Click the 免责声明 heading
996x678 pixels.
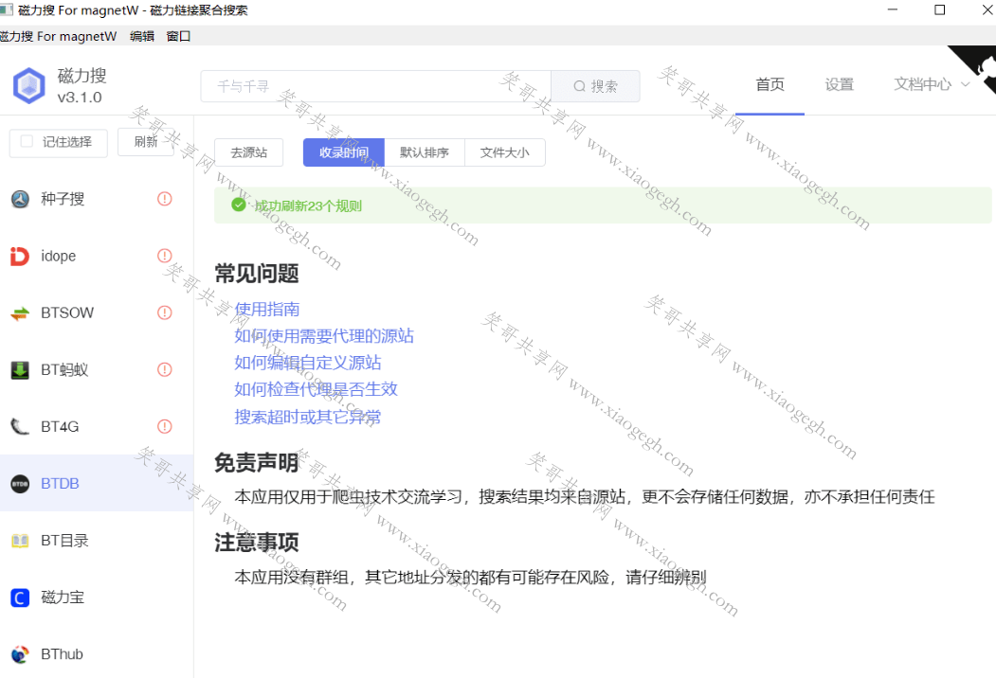tap(257, 463)
